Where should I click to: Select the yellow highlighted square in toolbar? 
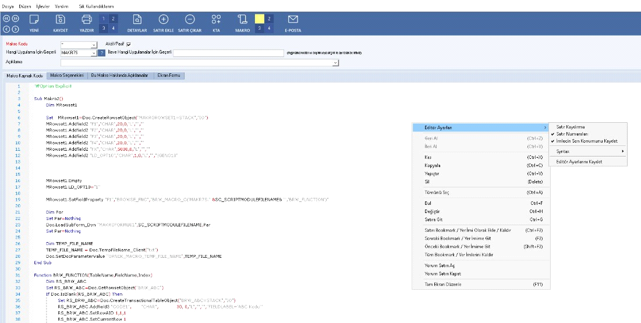260,19
